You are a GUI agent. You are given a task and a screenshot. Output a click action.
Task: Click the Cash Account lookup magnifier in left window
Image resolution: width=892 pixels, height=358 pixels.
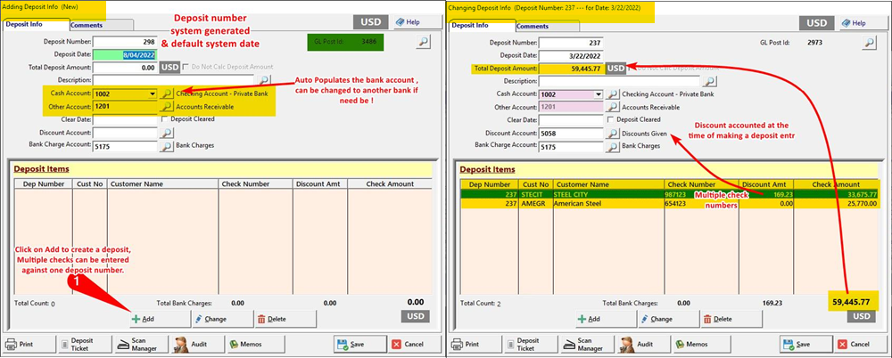coord(167,94)
